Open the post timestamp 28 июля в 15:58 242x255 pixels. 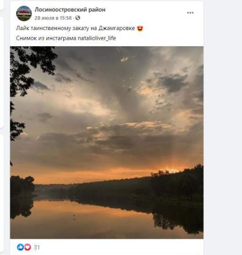[53, 18]
